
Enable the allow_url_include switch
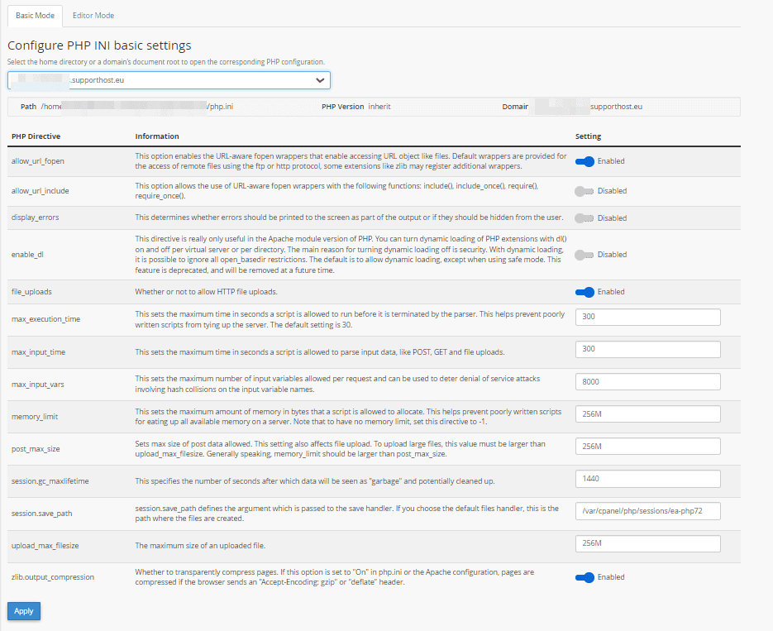585,191
